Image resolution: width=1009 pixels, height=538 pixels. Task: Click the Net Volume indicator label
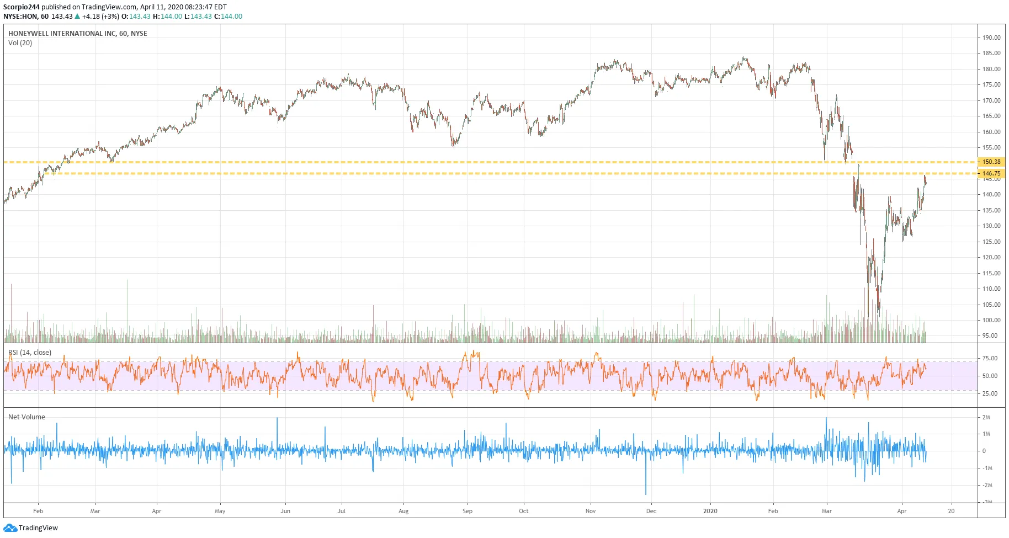[x=26, y=417]
